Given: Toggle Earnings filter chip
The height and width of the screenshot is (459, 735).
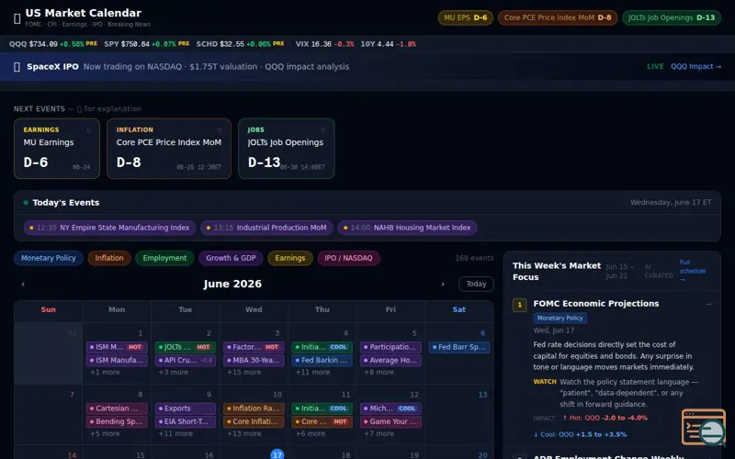Looking at the screenshot, I should (x=289, y=258).
